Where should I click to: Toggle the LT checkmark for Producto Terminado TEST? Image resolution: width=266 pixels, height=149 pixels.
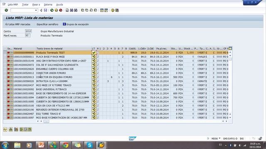tap(94, 53)
